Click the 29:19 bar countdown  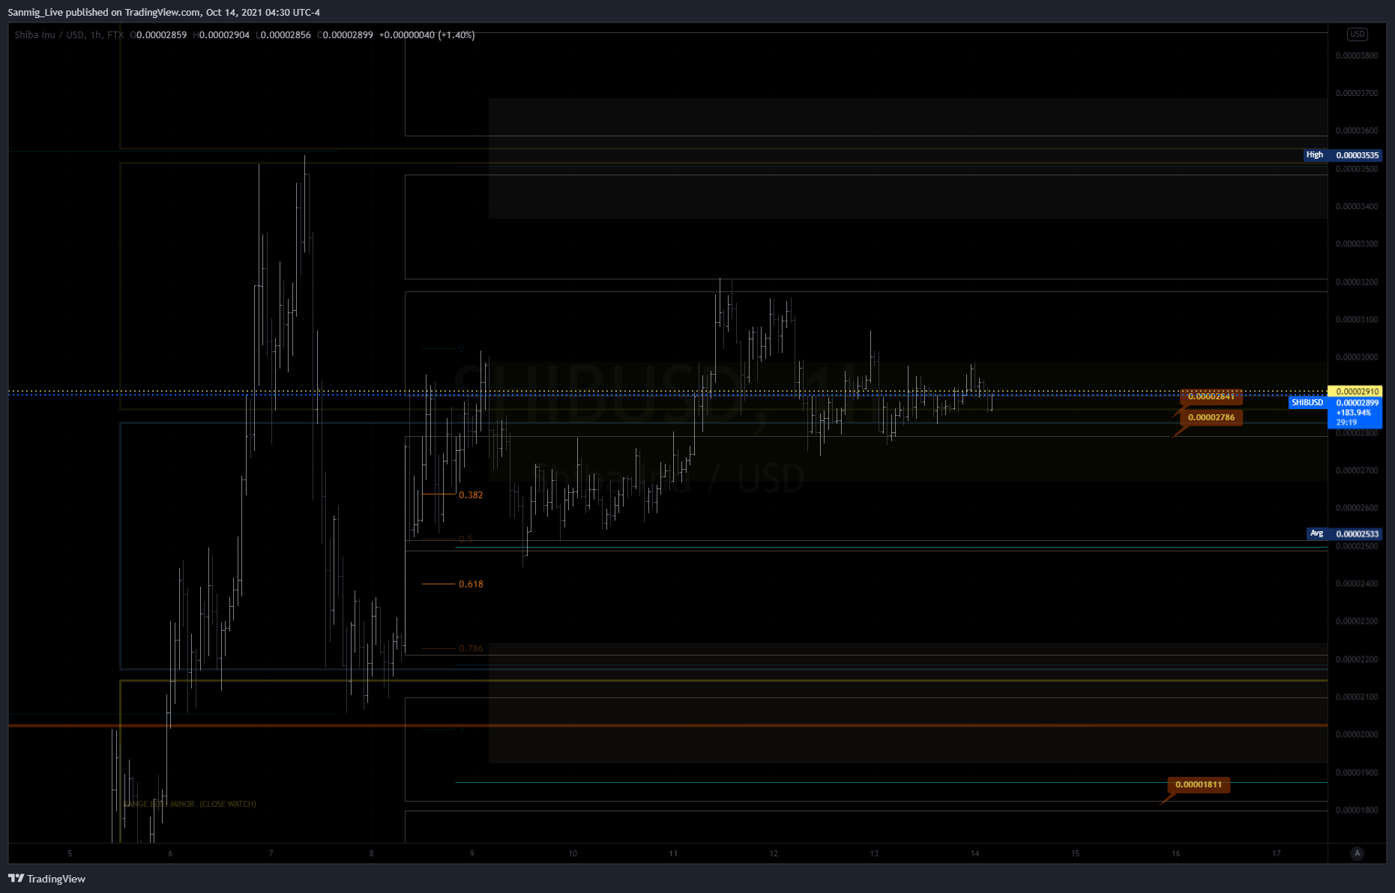[x=1346, y=423]
